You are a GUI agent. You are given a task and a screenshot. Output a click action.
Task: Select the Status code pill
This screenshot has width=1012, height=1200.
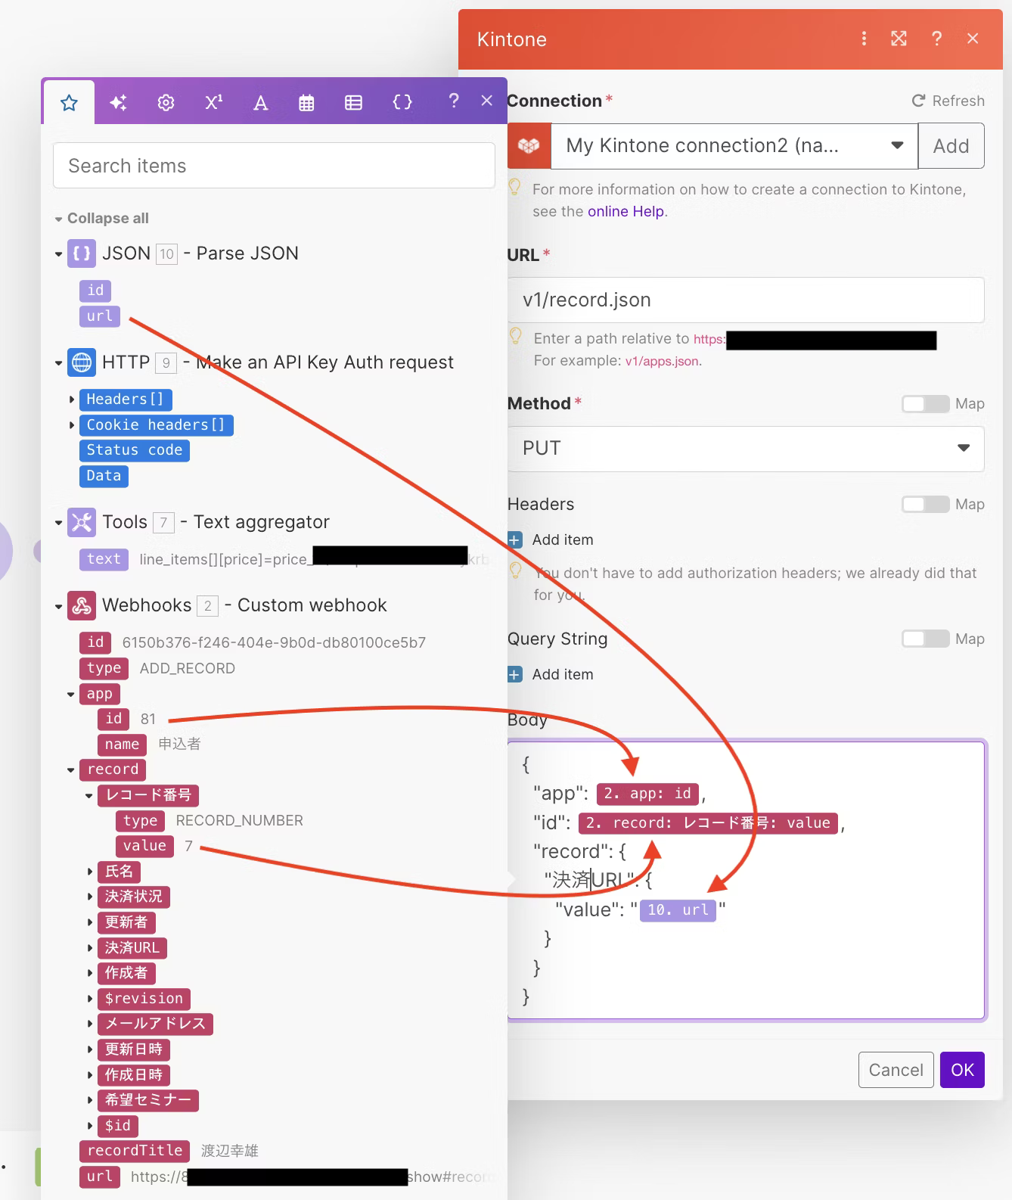point(134,450)
